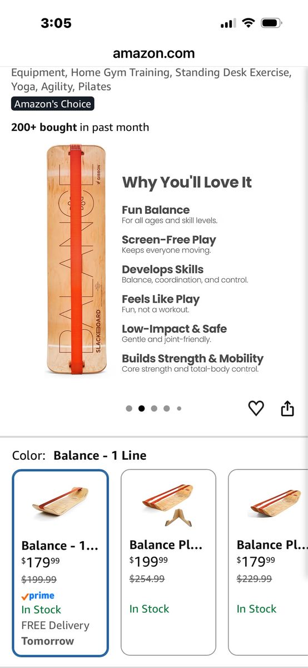Viewport: 308px width, 668px height.
Task: Go to first image carousel dot
Action: coord(129,409)
